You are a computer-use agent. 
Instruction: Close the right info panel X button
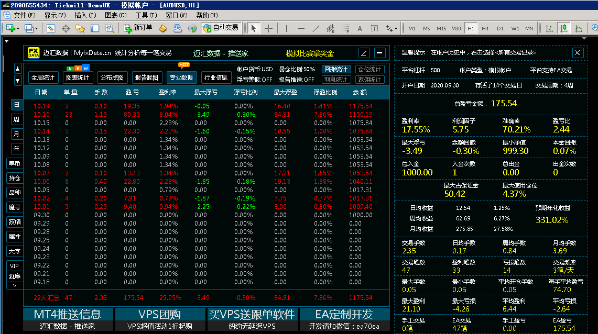(x=578, y=52)
